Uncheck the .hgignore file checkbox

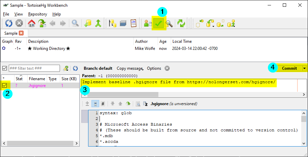(4, 85)
